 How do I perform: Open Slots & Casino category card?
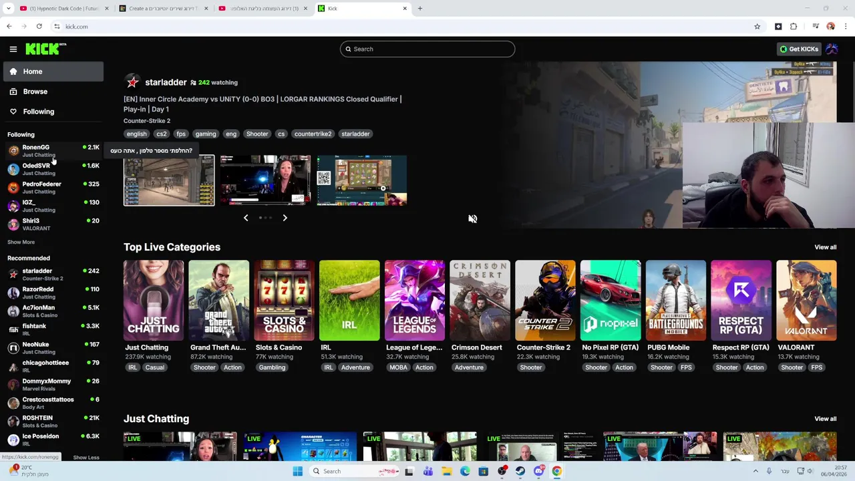(284, 301)
